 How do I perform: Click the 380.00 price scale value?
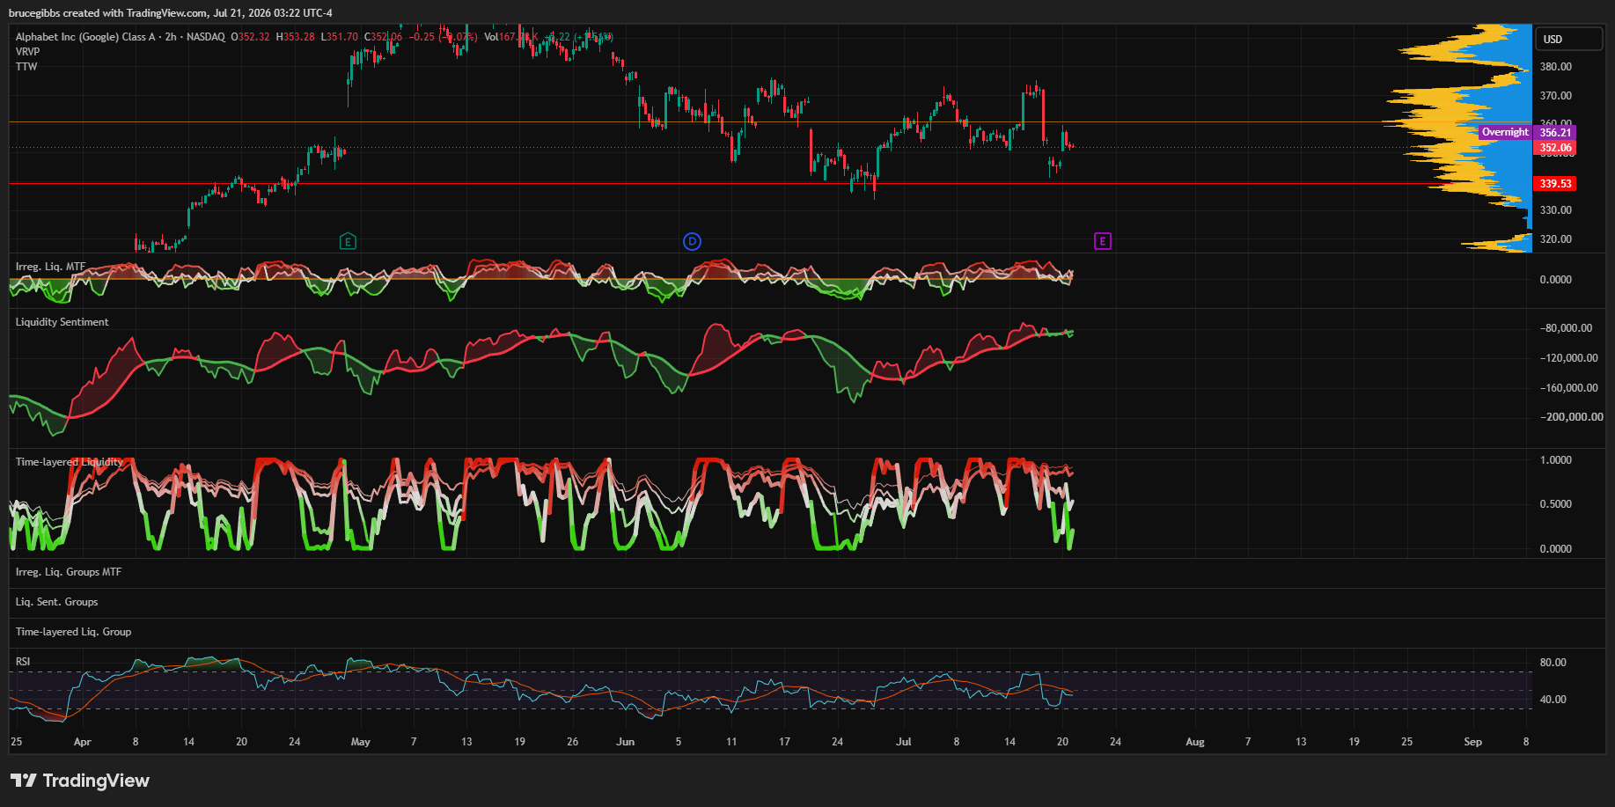pos(1556,67)
